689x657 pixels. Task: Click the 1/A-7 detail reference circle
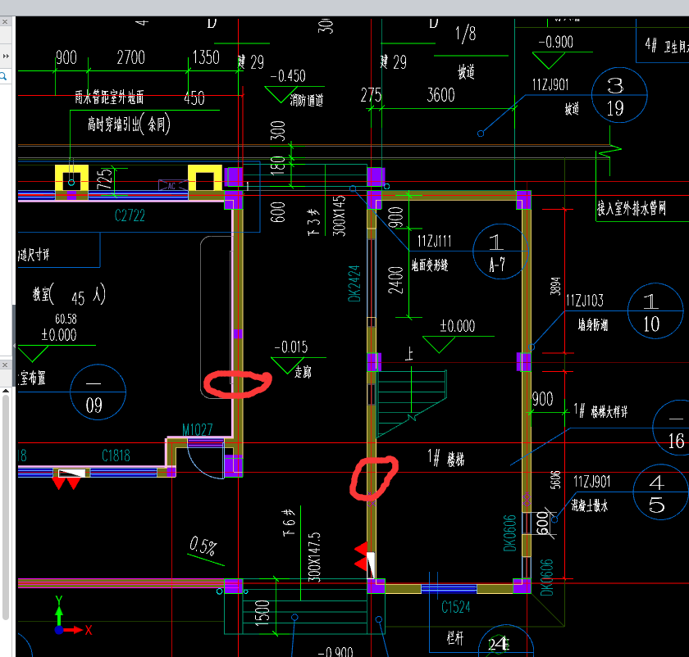[500, 251]
